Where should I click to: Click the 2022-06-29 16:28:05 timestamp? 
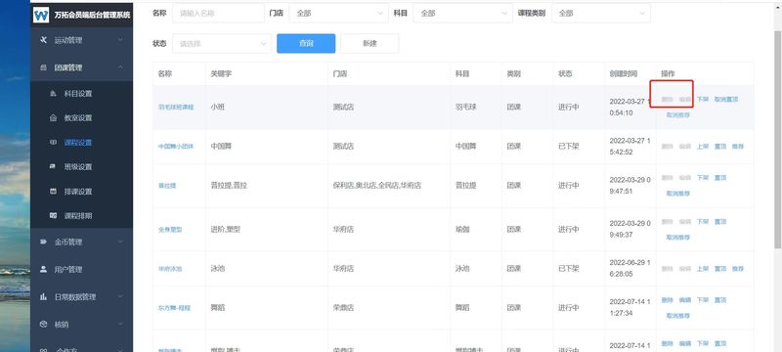click(630, 269)
